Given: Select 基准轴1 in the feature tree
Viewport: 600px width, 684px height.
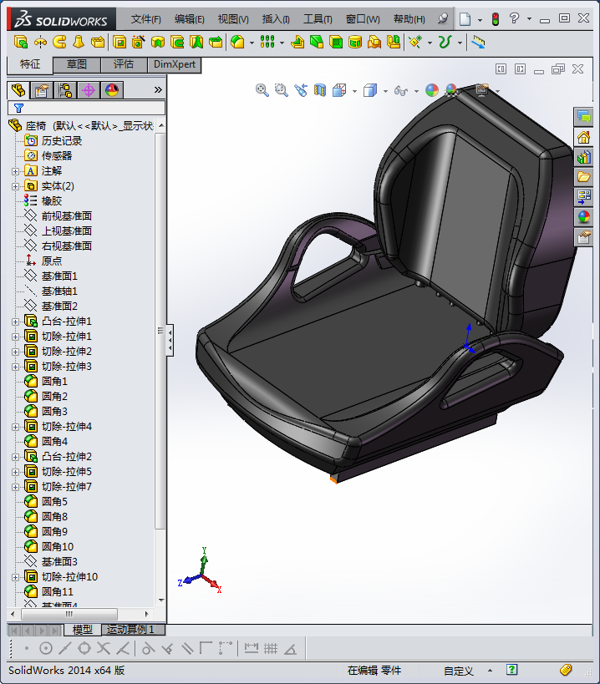Looking at the screenshot, I should (59, 291).
